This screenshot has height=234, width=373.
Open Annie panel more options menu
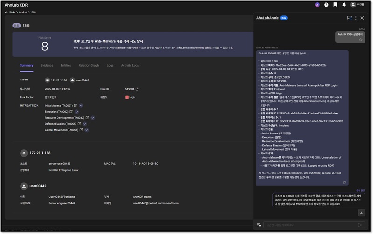[x=356, y=18]
